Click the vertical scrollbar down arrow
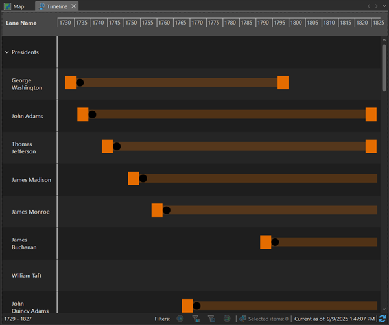This screenshot has height=325, width=389. (384, 309)
